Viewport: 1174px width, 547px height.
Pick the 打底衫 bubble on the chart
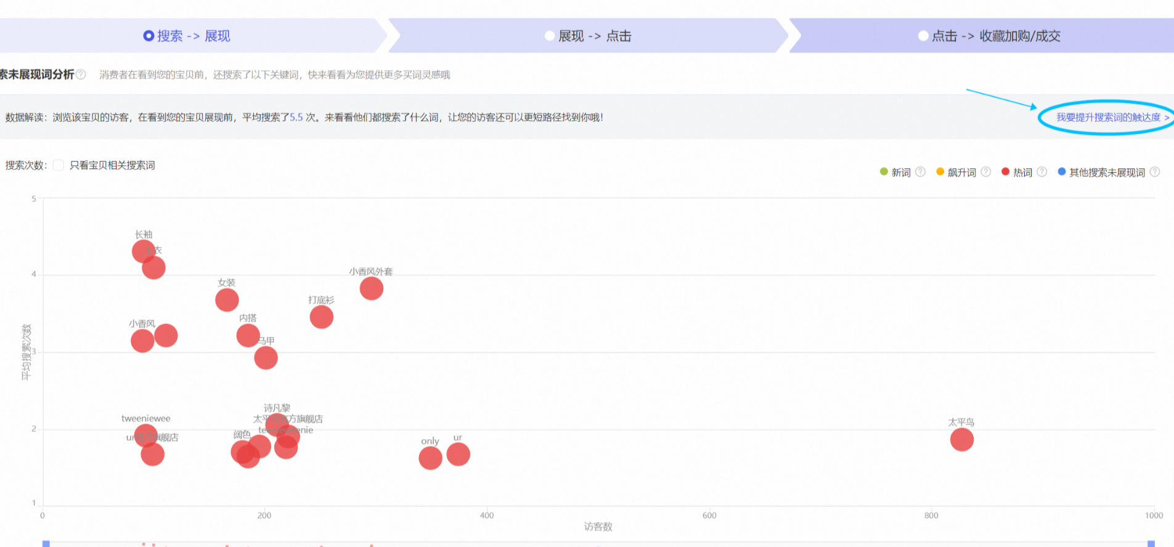click(322, 317)
